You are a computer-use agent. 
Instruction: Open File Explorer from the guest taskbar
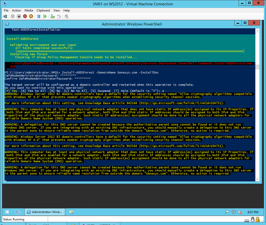(x=71, y=212)
